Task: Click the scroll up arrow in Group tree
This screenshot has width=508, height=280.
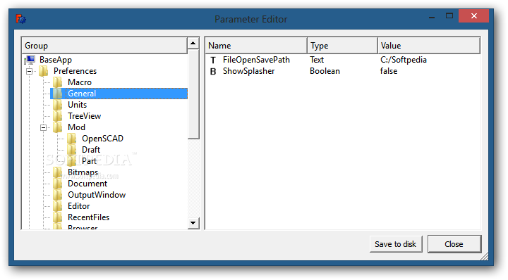Action: click(193, 43)
